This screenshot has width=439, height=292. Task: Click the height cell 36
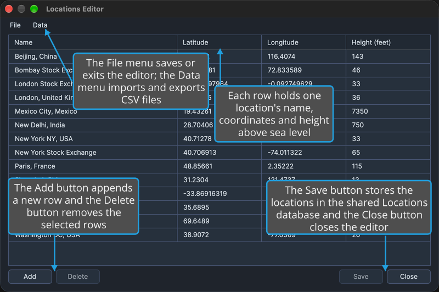click(x=388, y=98)
